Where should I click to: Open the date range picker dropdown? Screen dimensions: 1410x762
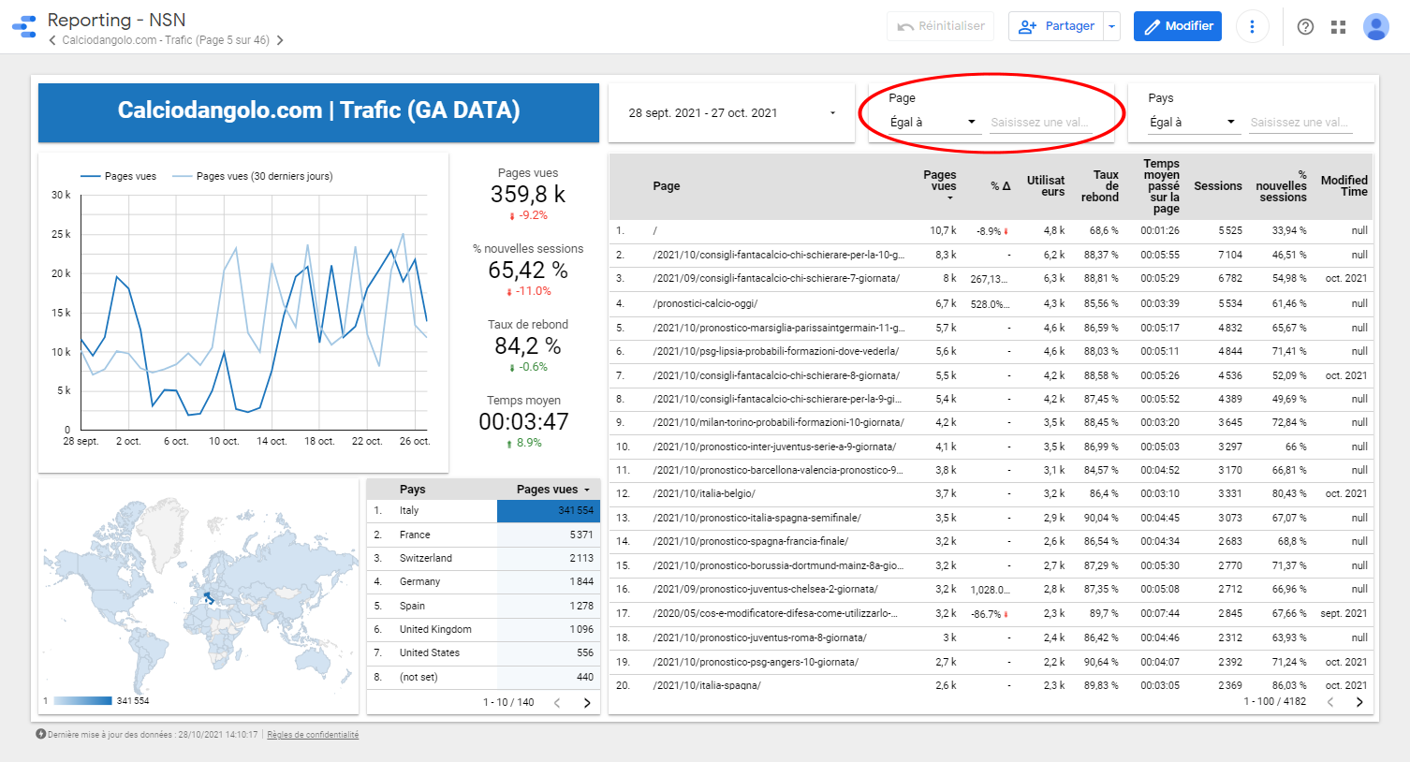731,113
